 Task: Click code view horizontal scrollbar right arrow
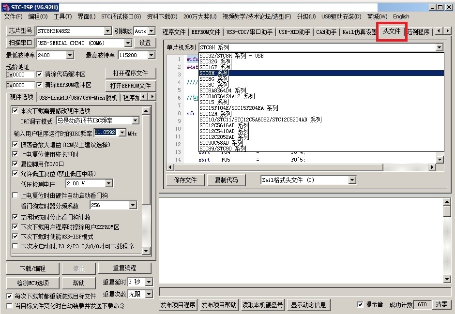(x=432, y=167)
